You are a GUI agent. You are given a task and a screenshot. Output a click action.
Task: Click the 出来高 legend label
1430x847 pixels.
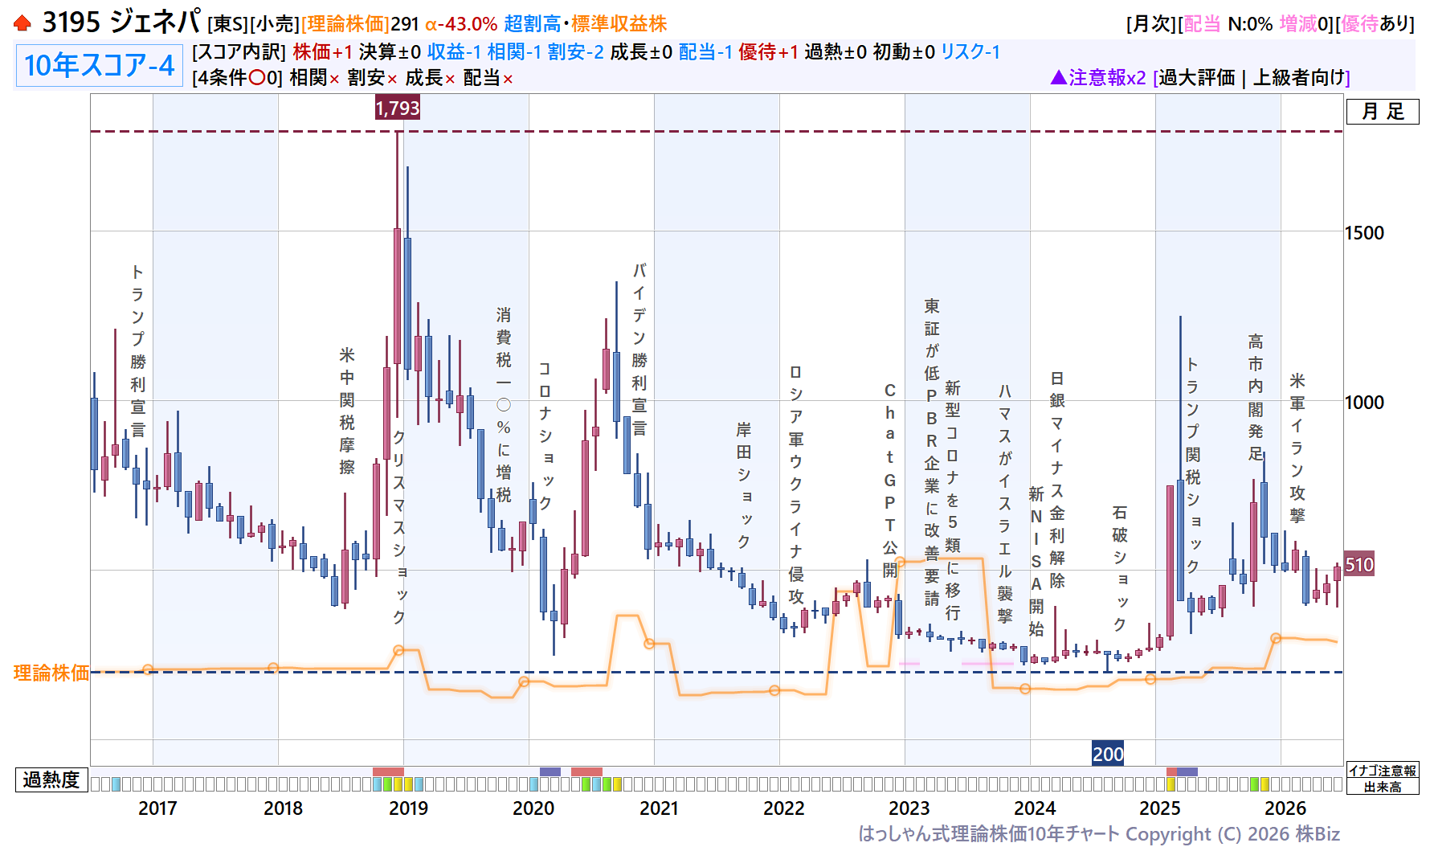pyautogui.click(x=1383, y=787)
